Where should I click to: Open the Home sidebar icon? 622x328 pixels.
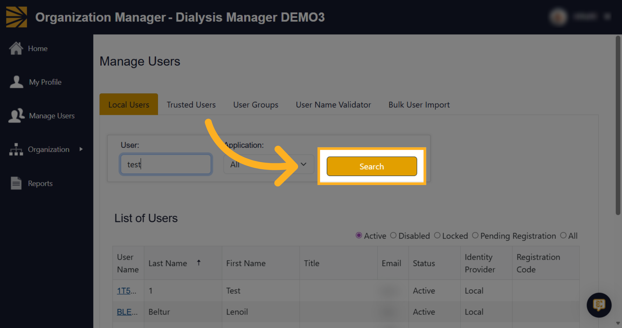(16, 48)
